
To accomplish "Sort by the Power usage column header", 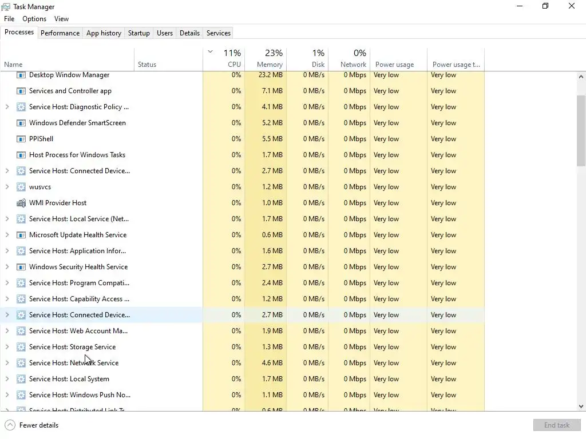I will click(x=398, y=59).
